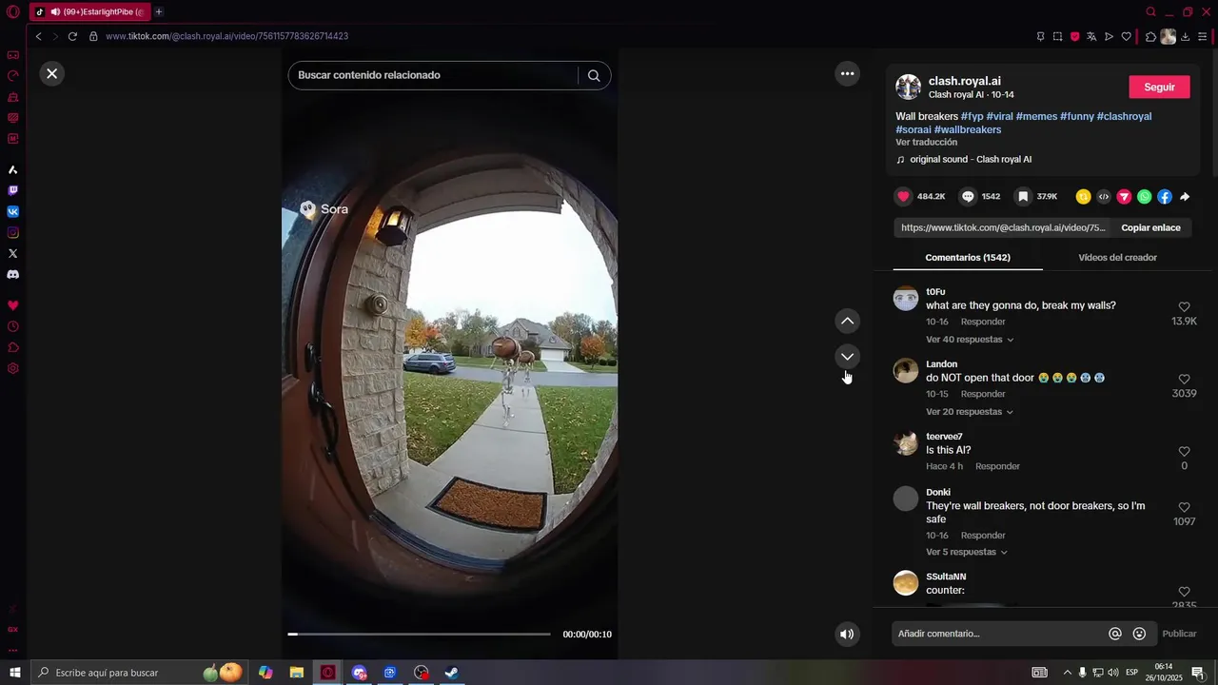The image size is (1218, 685).
Task: Open GX Corner gamepad icon in sidebar
Action: tap(12, 55)
